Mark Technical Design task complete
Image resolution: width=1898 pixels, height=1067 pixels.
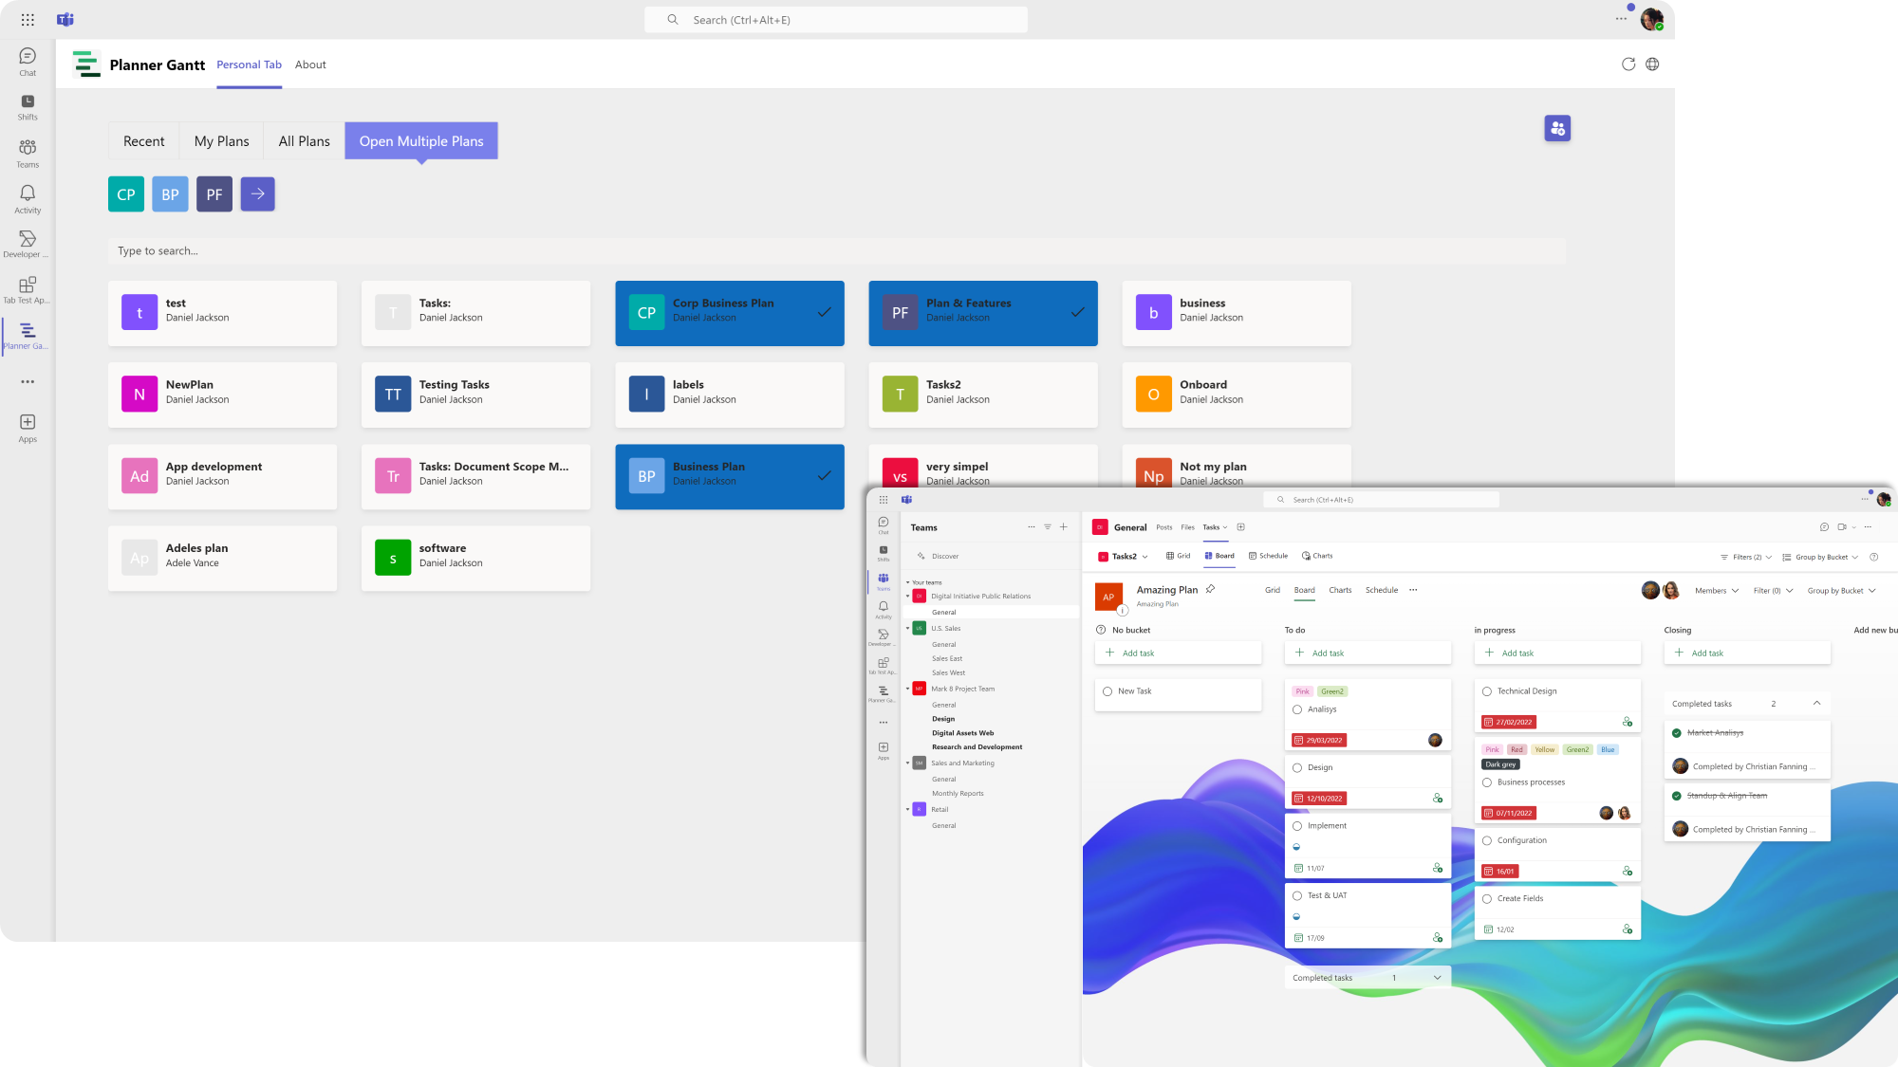(1487, 691)
